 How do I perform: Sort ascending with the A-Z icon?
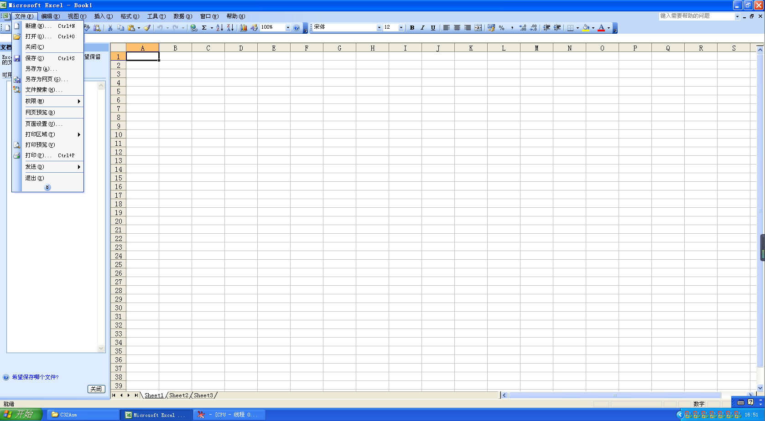click(219, 28)
